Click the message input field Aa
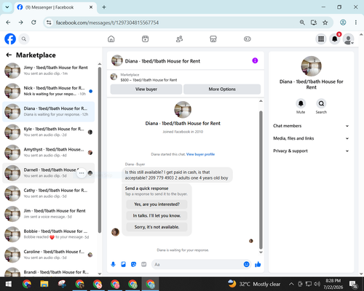The width and height of the screenshot is (364, 291). coord(198,264)
